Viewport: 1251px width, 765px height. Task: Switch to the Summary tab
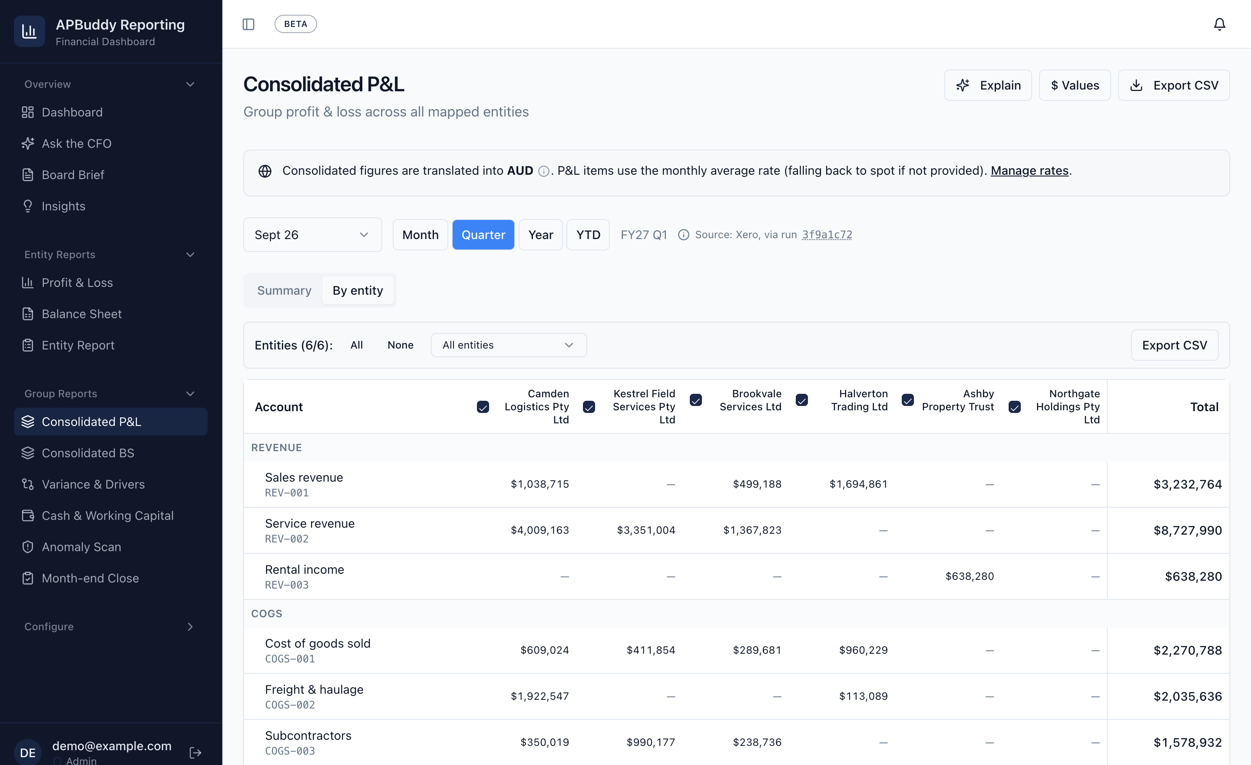click(284, 290)
